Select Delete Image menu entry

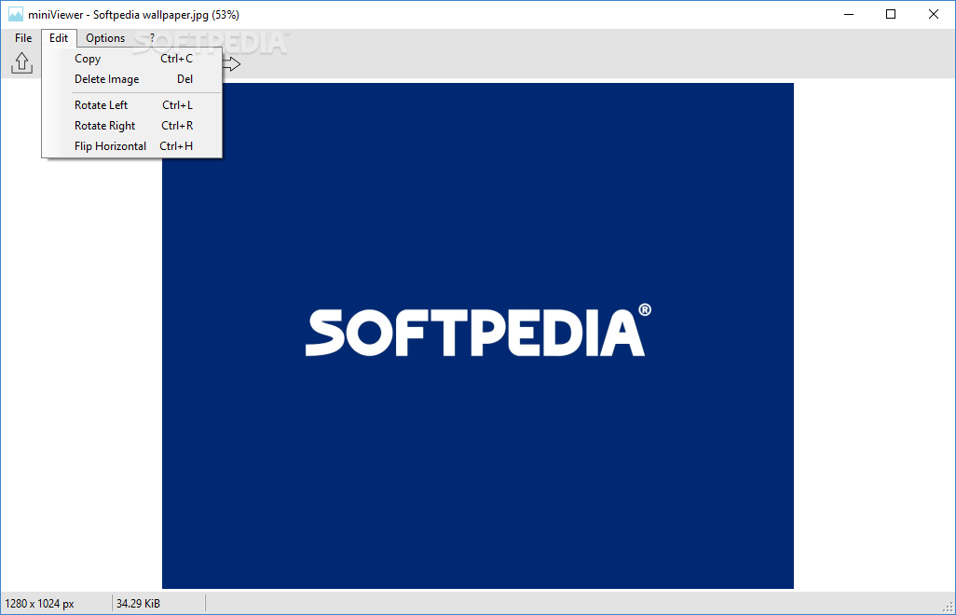(131, 79)
